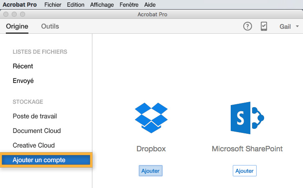The height and width of the screenshot is (188, 303).
Task: Click the Dropbox logo
Action: click(x=151, y=118)
